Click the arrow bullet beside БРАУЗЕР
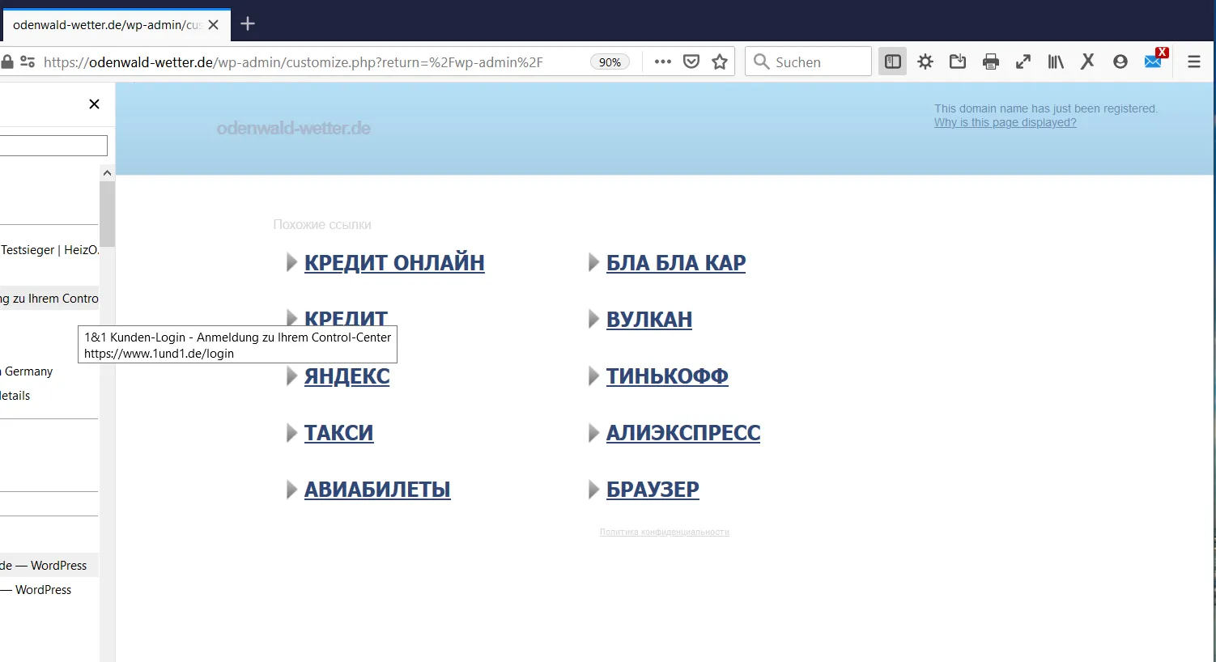 (x=593, y=489)
